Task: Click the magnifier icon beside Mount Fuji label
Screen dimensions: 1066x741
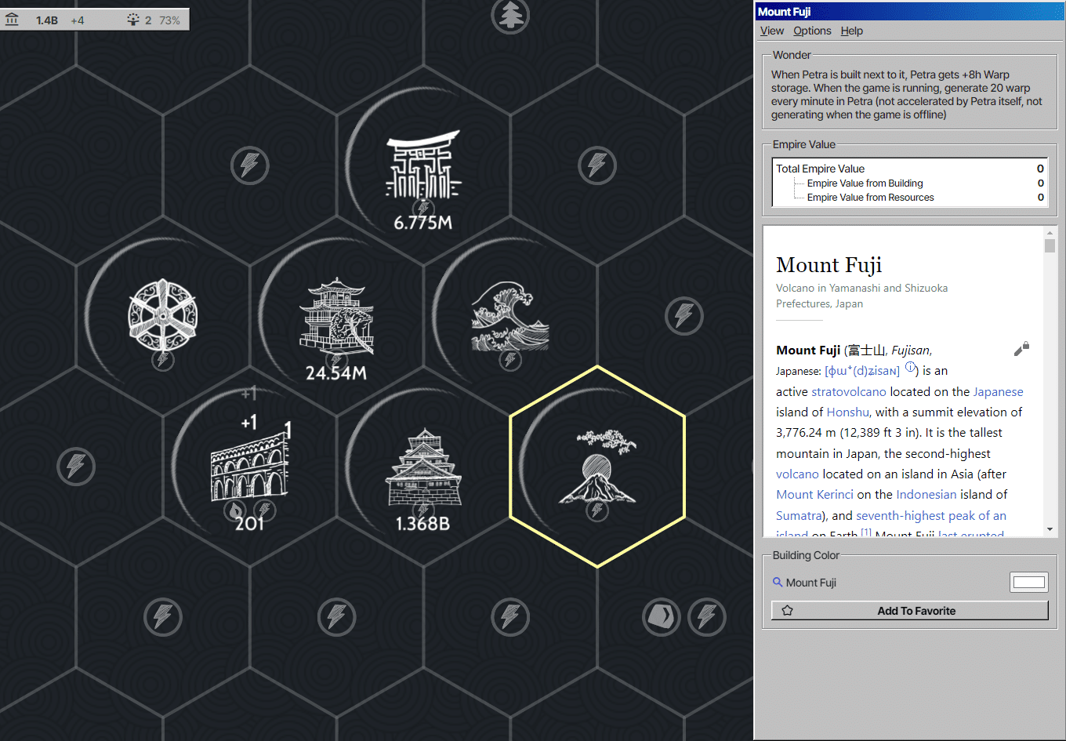Action: [x=778, y=582]
